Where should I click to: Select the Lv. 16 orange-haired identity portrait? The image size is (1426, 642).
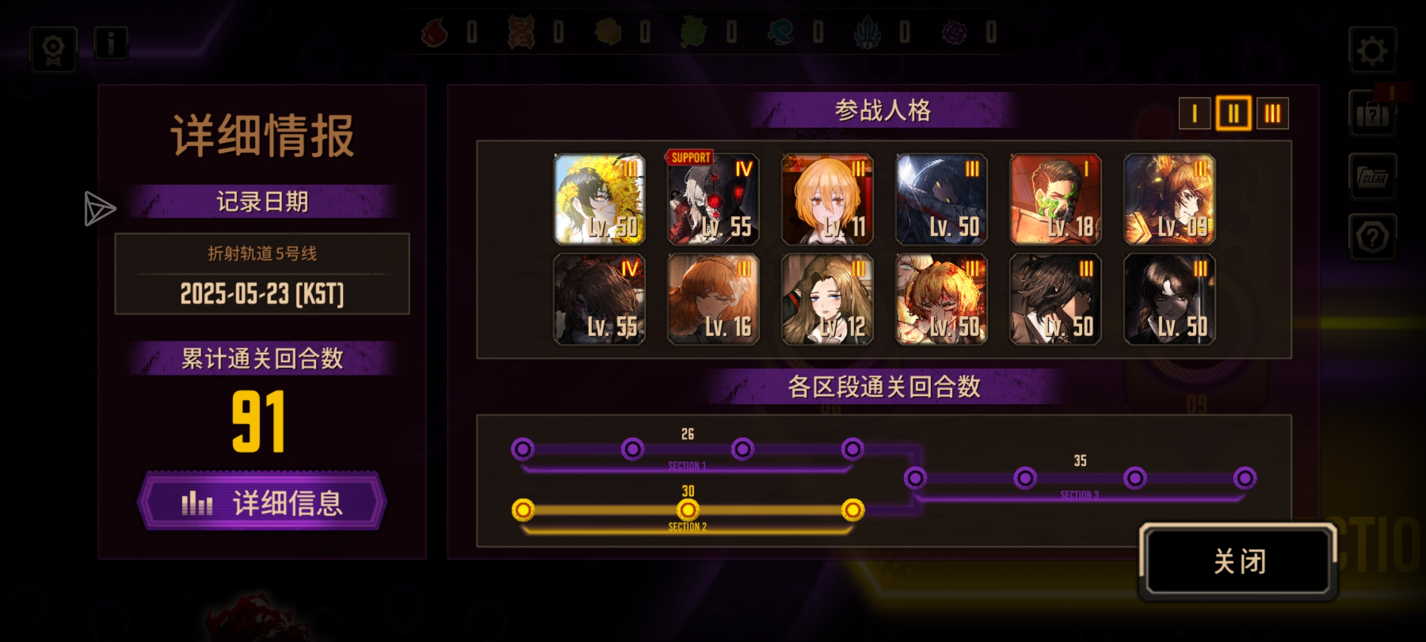(713, 299)
